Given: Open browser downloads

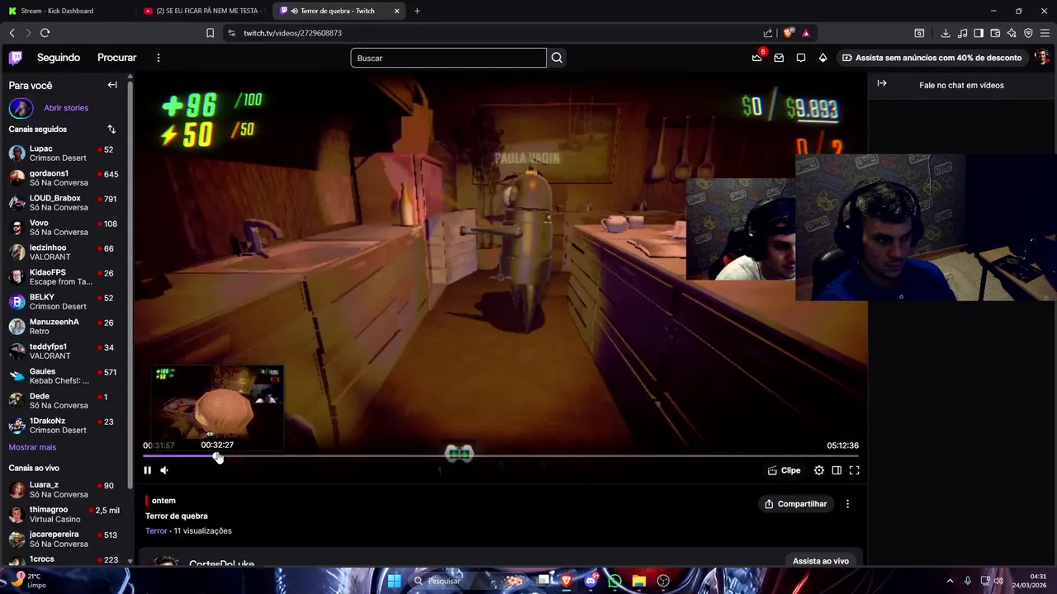Looking at the screenshot, I should pos(946,33).
